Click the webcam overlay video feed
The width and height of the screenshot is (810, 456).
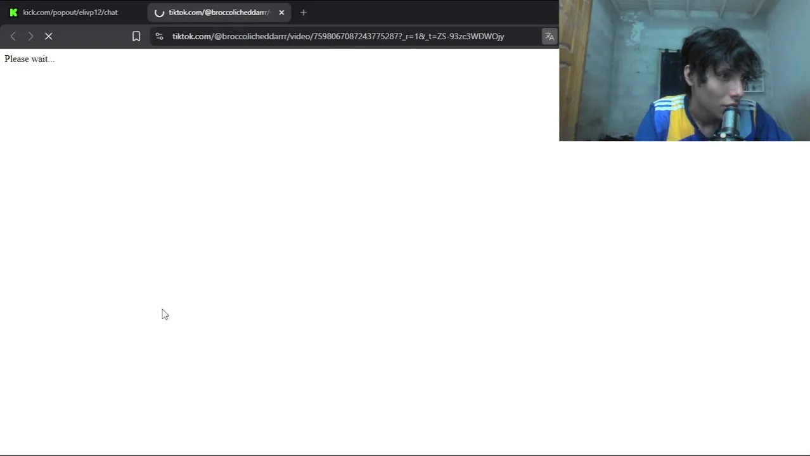(x=685, y=70)
